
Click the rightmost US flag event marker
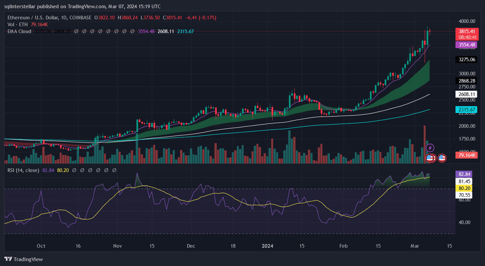[442, 158]
